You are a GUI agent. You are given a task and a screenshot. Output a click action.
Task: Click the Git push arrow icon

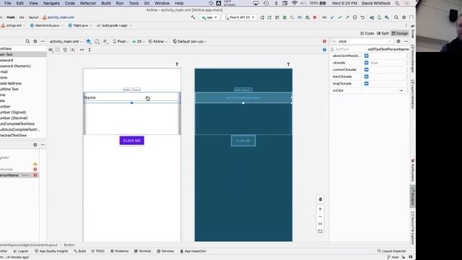(347, 17)
